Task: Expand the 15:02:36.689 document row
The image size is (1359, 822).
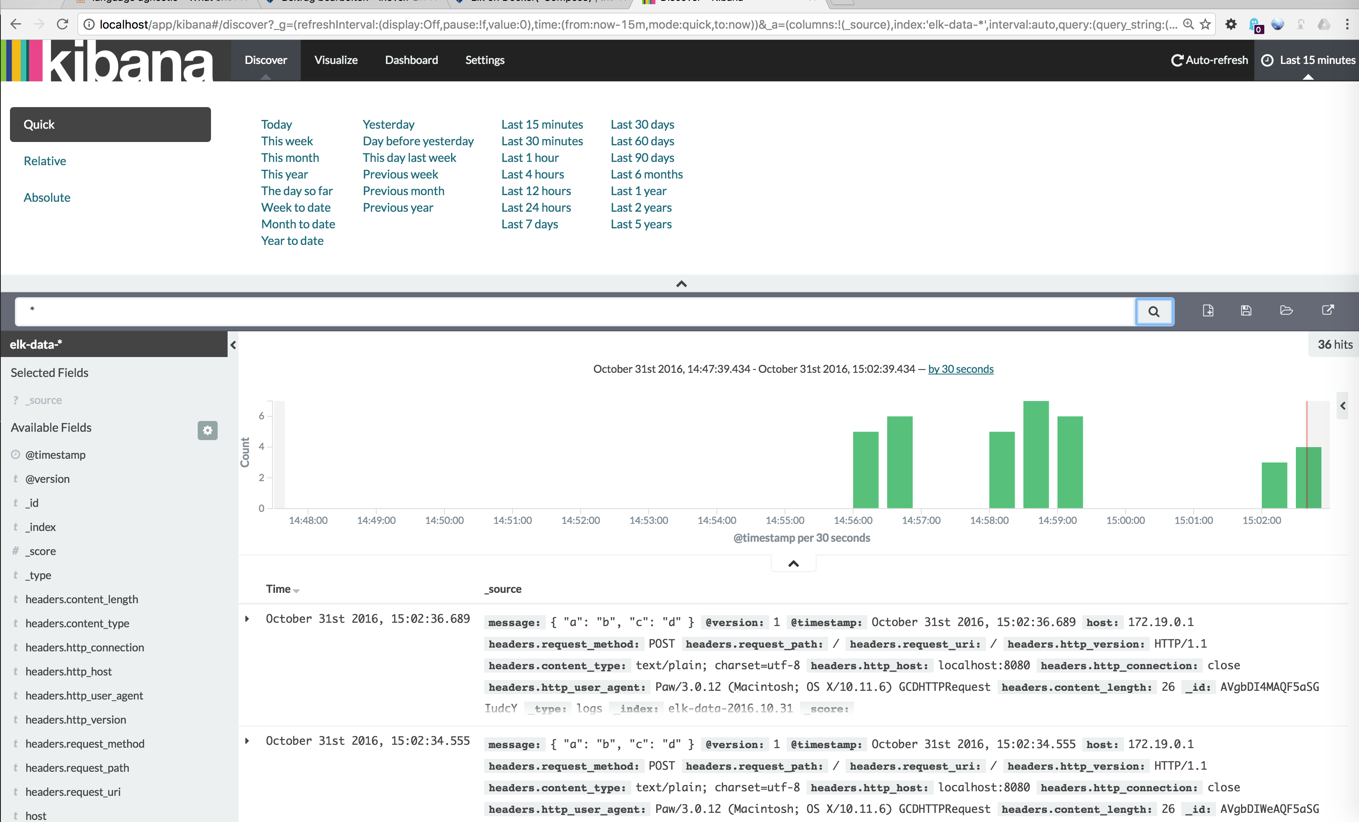Action: (x=247, y=619)
